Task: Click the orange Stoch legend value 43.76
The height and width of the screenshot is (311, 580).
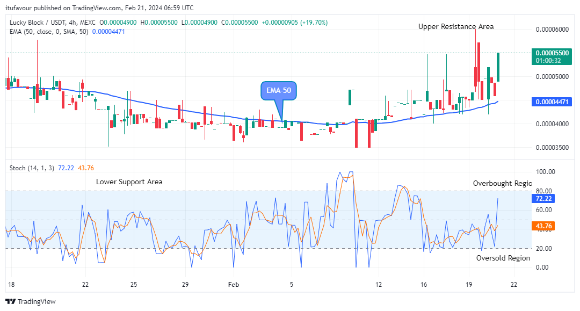Action: point(86,168)
